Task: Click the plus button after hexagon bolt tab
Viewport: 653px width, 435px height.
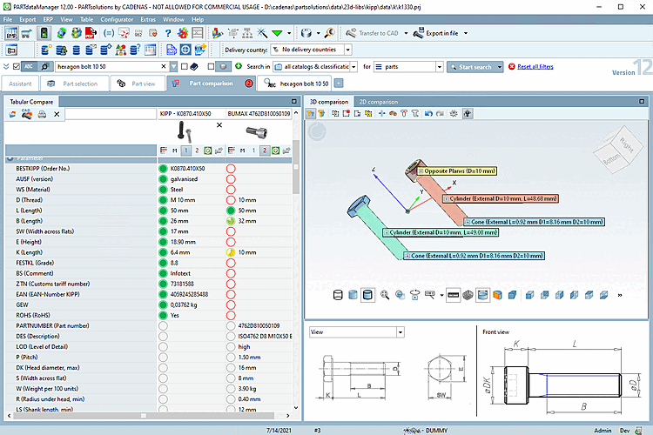Action: click(x=339, y=84)
